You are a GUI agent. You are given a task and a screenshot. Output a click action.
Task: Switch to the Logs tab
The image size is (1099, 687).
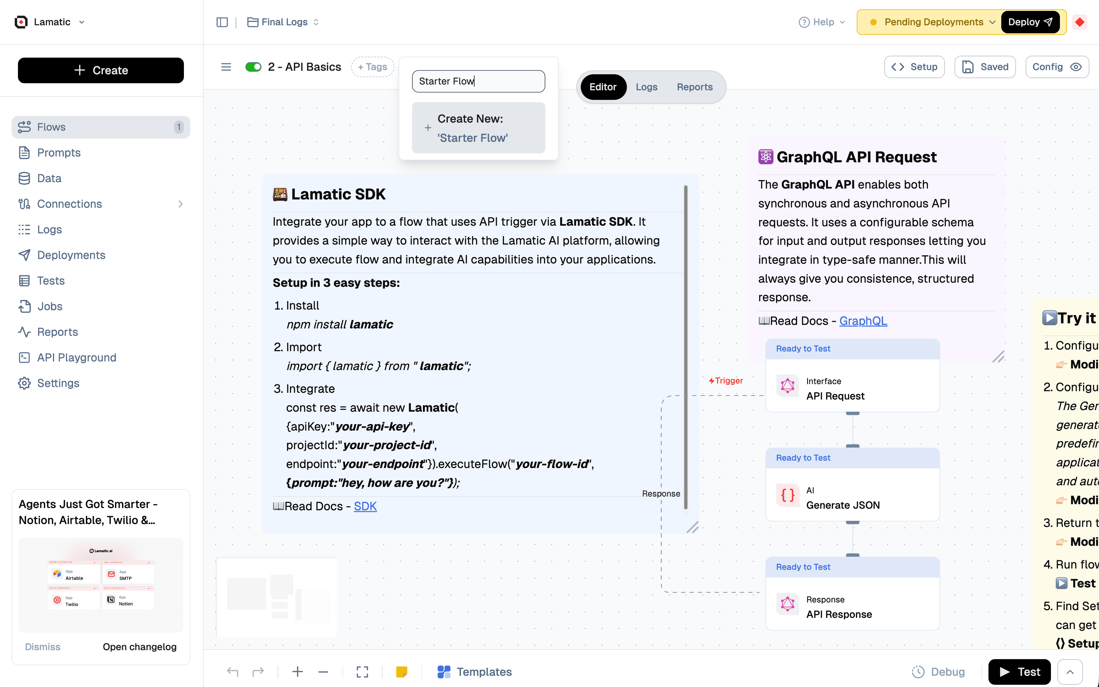(x=646, y=87)
